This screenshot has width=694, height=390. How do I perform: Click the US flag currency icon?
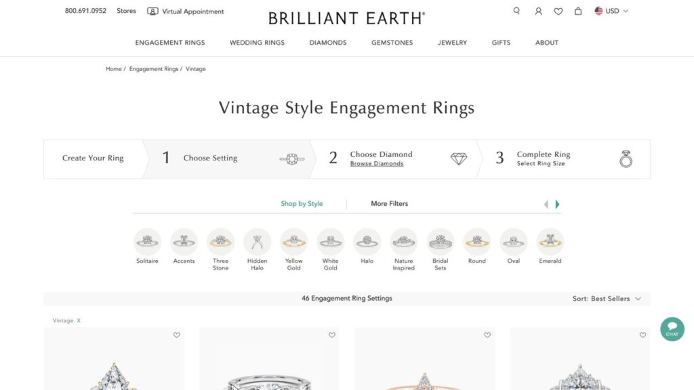[x=598, y=11]
